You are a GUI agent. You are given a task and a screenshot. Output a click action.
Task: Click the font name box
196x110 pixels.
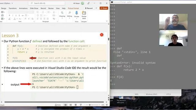tap(18, 12)
